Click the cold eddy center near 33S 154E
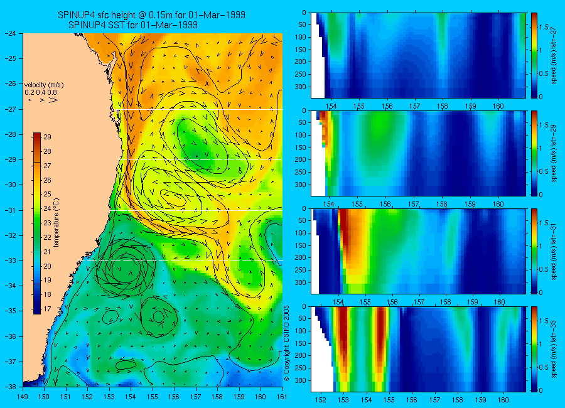 click(126, 268)
